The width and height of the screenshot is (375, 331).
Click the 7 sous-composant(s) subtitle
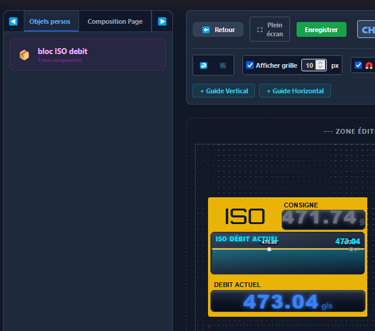coord(60,60)
